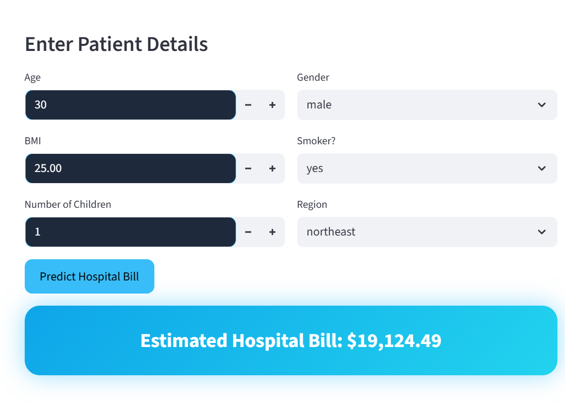Open the Region dropdown showing northeast

(427, 232)
